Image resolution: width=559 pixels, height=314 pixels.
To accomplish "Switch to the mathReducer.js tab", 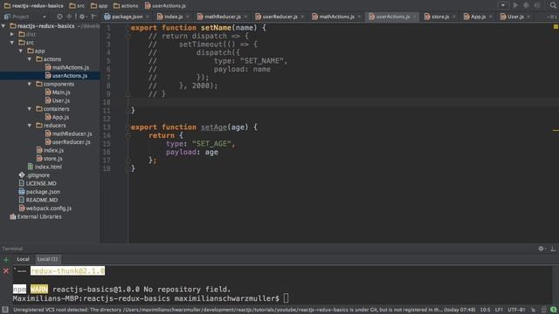I will pyautogui.click(x=222, y=17).
